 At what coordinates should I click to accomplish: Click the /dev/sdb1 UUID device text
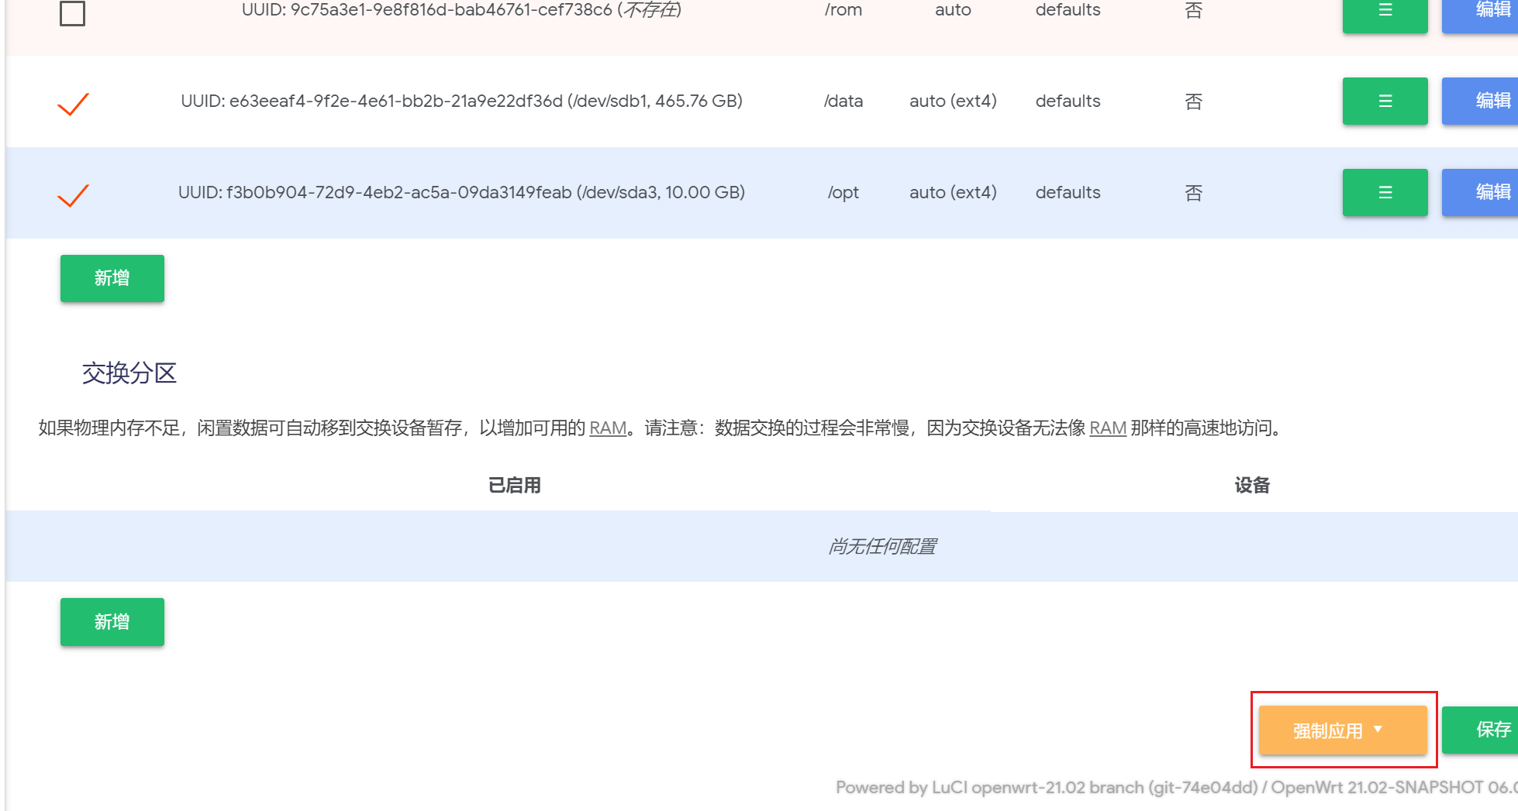[x=461, y=101]
